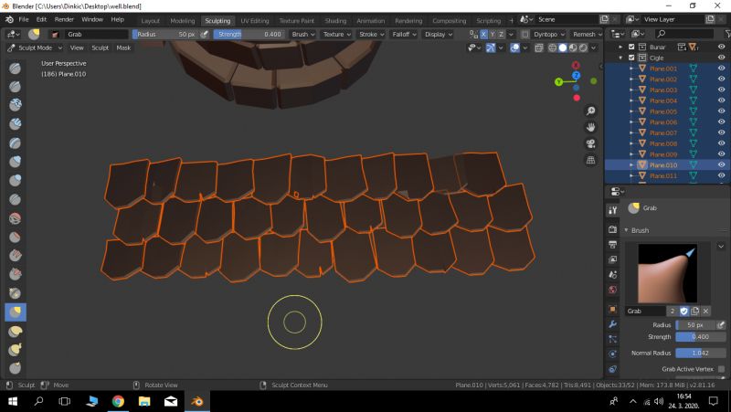Uncheck the Bunar collection checkbox
Image resolution: width=731 pixels, height=412 pixels.
(631, 47)
